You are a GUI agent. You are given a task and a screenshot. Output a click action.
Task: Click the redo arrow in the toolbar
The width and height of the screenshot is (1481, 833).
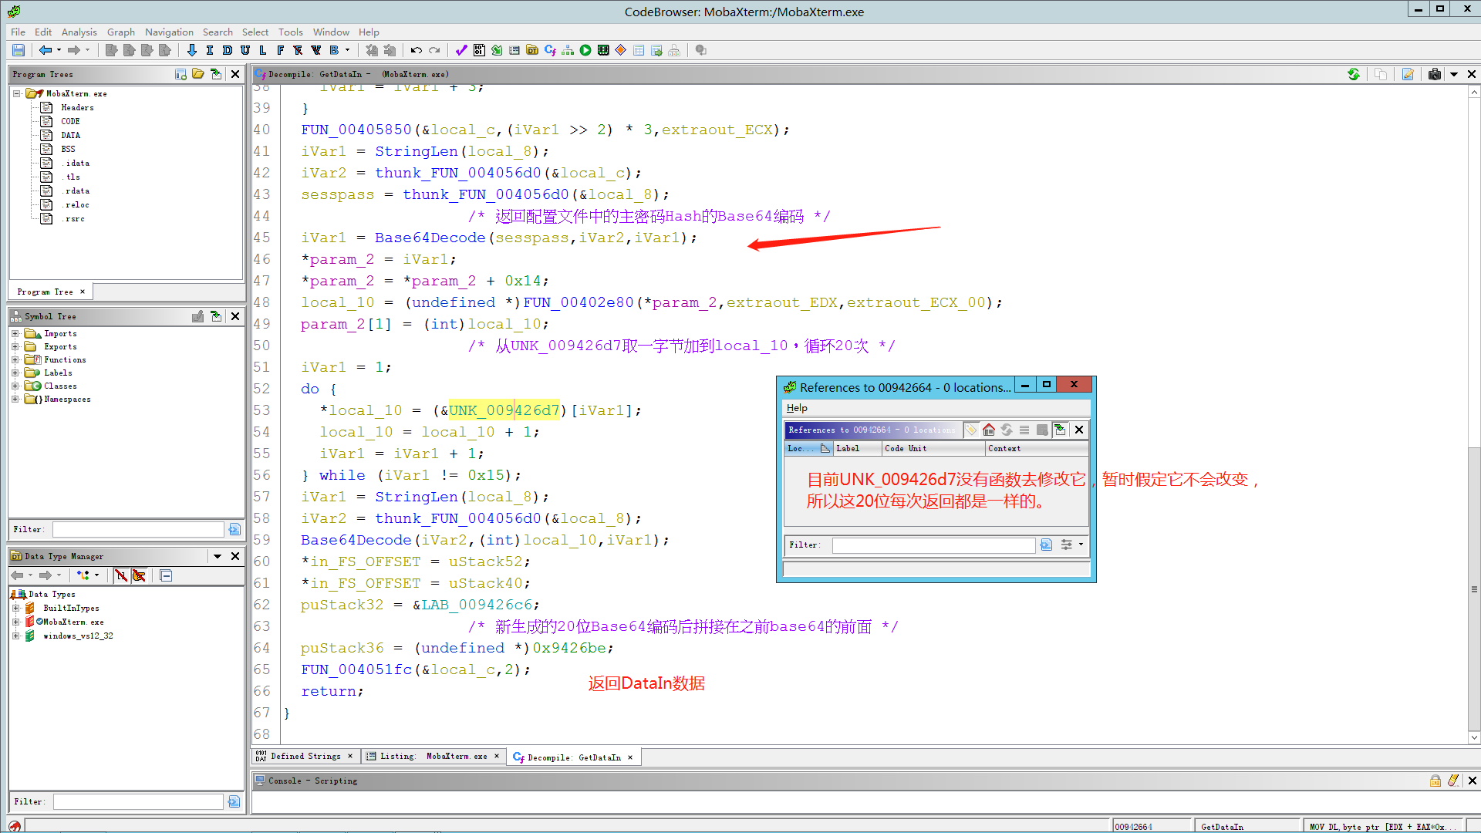[x=434, y=50]
